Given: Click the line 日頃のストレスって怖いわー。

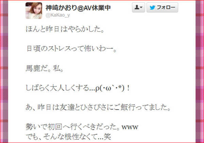Looking at the screenshot, I should pyautogui.click(x=71, y=49).
